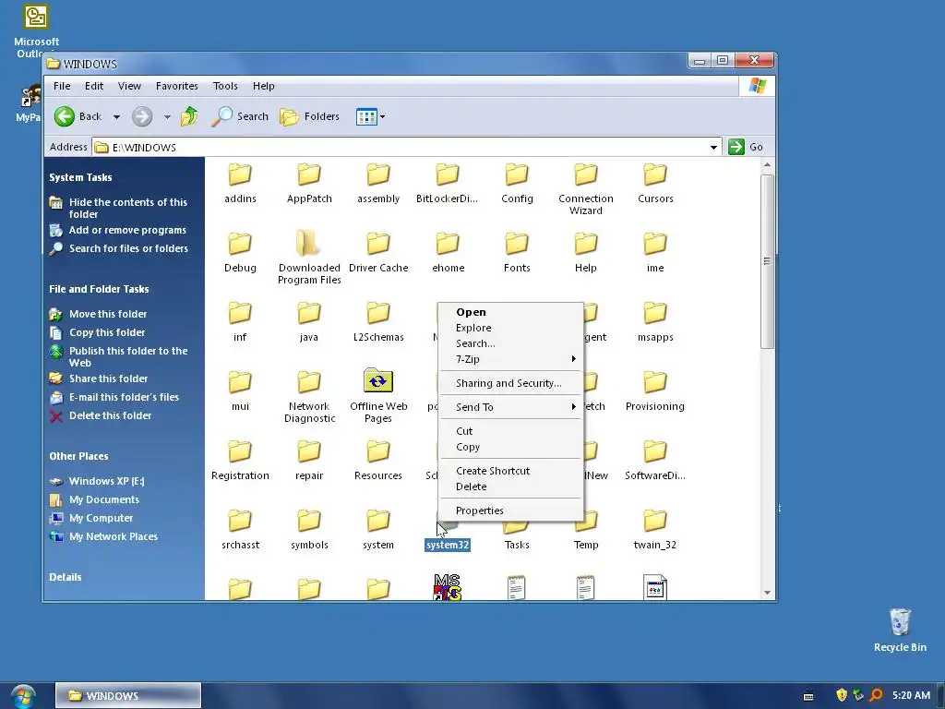Choose Create Shortcut in context menu
945x709 pixels.
coord(511,471)
